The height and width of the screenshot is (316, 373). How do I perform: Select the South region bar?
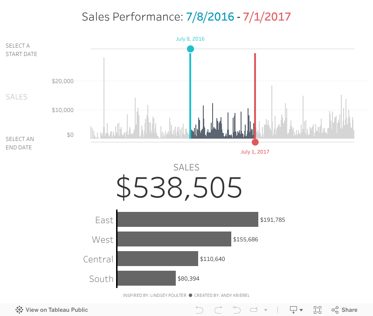tap(146, 278)
